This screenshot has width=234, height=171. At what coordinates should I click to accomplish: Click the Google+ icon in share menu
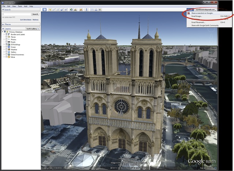[x=189, y=13]
